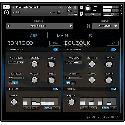
Task: Solo the Ronroco layer
Action: pos(55,43)
